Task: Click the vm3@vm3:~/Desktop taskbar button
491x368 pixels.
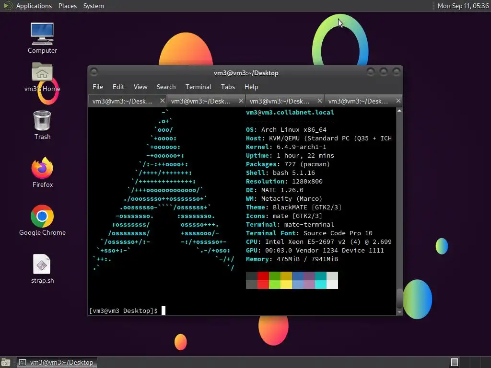Action: [57, 362]
